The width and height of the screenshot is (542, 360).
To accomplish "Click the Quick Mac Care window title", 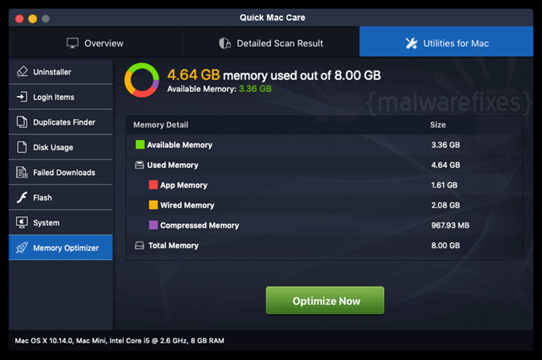I will point(273,18).
